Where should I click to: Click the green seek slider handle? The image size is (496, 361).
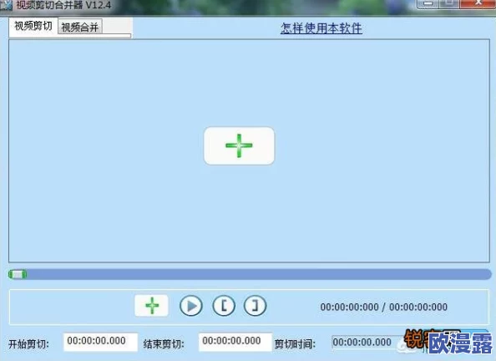18,274
